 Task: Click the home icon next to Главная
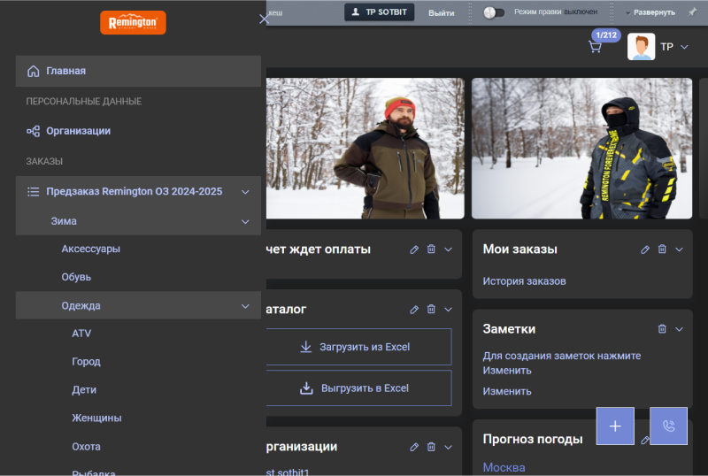click(x=33, y=71)
